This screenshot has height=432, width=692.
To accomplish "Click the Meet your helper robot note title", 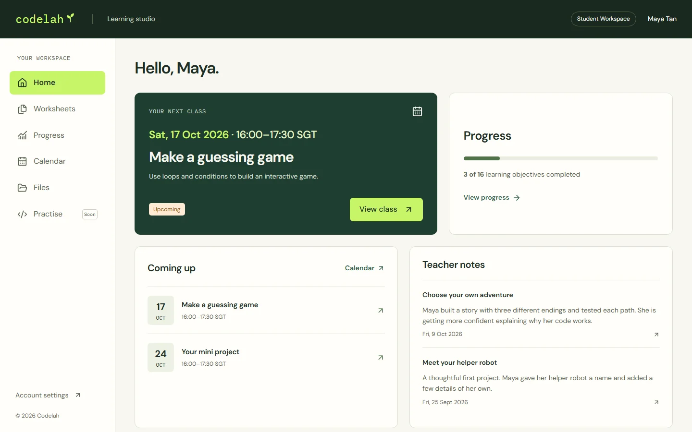I will pos(459,362).
